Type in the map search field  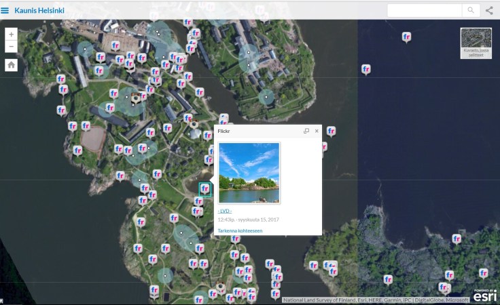(424, 10)
